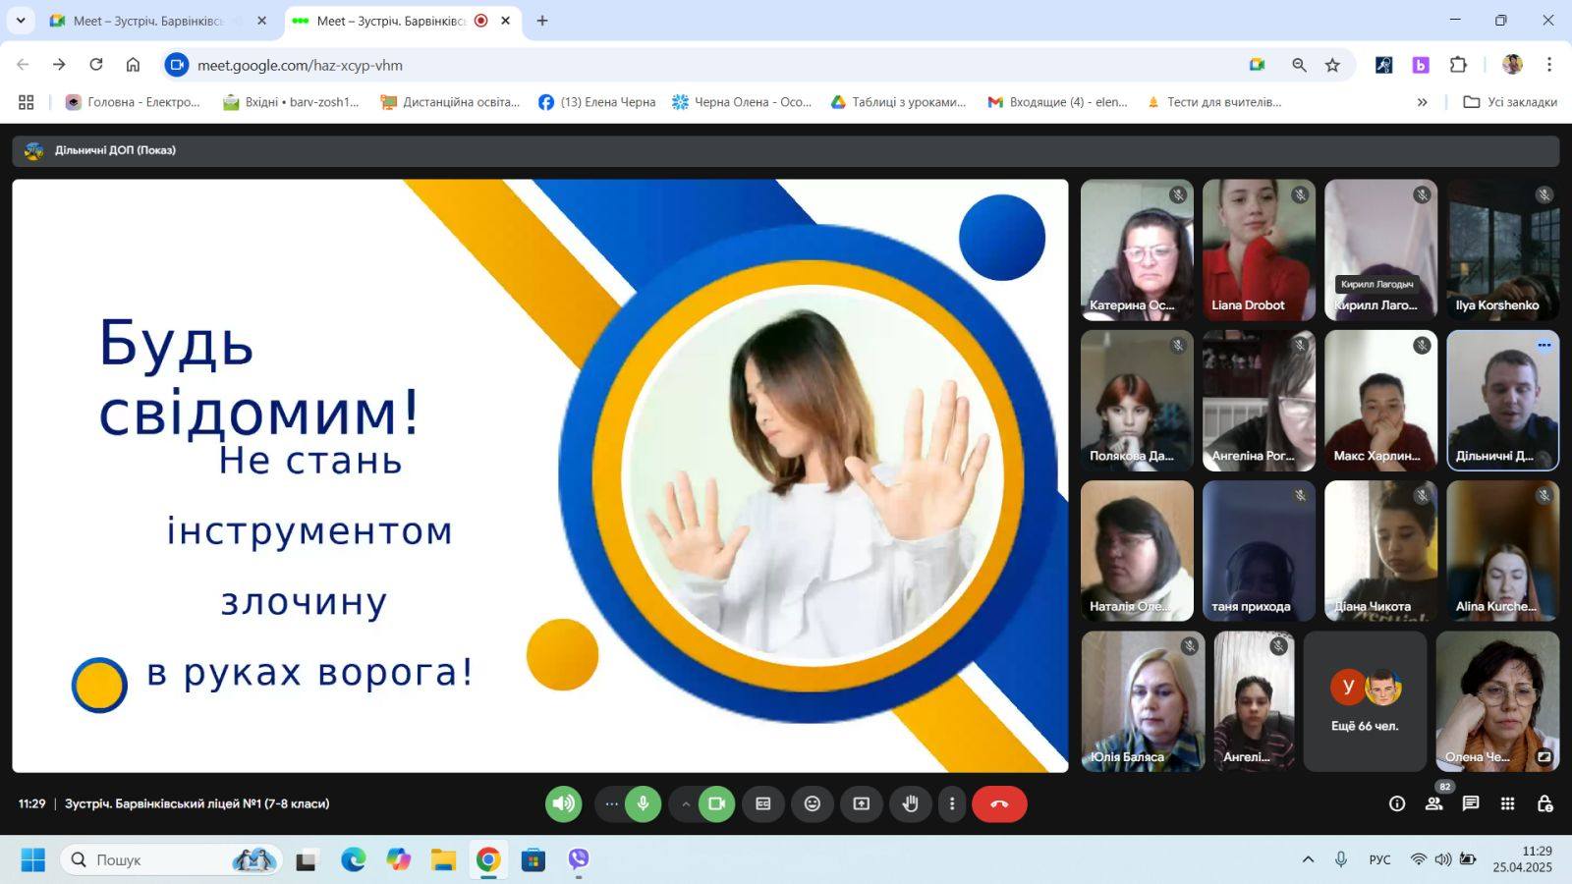
Task: Switch the 'РУС' keyboard language
Action: pos(1379,859)
